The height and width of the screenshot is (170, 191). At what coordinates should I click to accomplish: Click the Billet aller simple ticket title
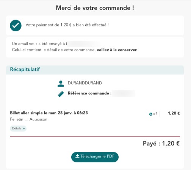click(x=49, y=113)
